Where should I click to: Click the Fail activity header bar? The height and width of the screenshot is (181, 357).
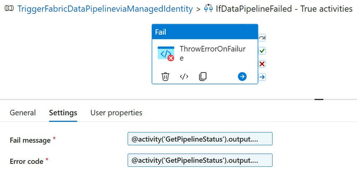click(205, 32)
